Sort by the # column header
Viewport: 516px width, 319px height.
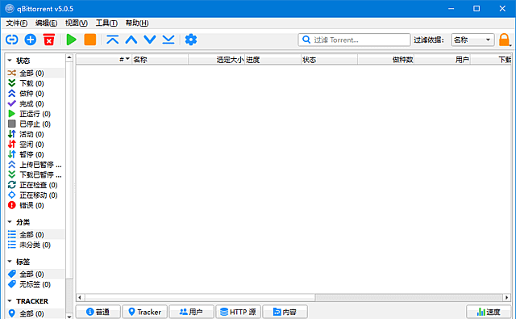point(104,60)
